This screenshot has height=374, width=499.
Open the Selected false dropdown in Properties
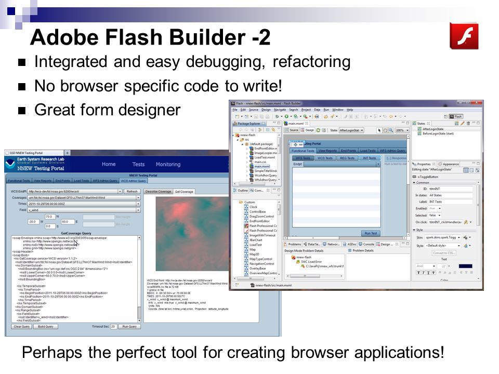[x=435, y=215]
